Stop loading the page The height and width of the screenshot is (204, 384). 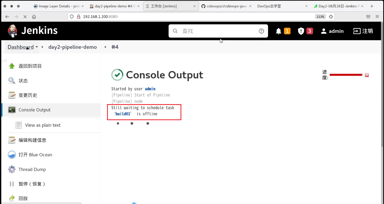pos(25,17)
